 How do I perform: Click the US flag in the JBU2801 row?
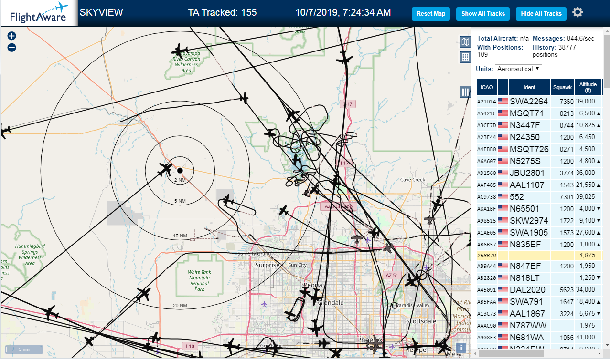503,173
